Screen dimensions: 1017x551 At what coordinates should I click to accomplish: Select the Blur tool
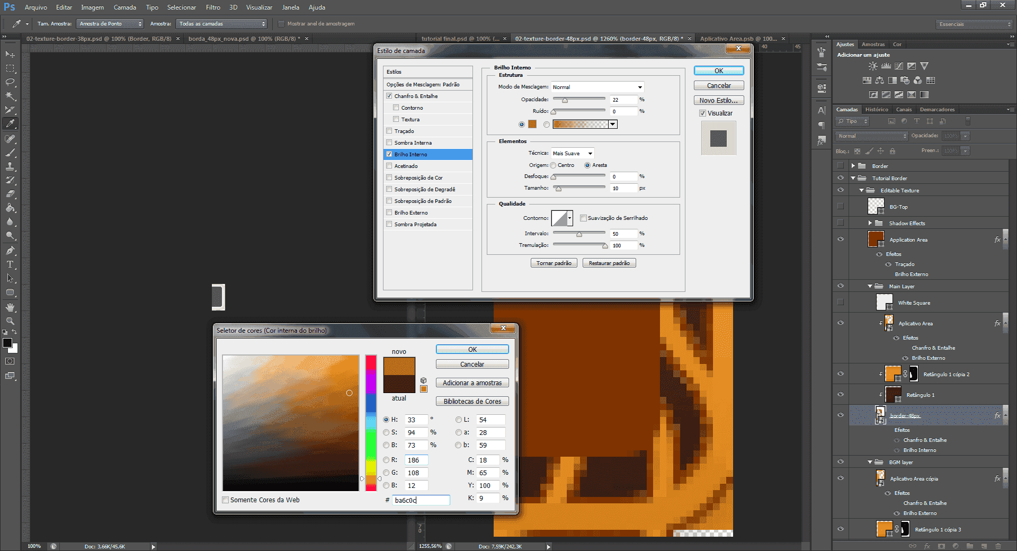point(10,221)
